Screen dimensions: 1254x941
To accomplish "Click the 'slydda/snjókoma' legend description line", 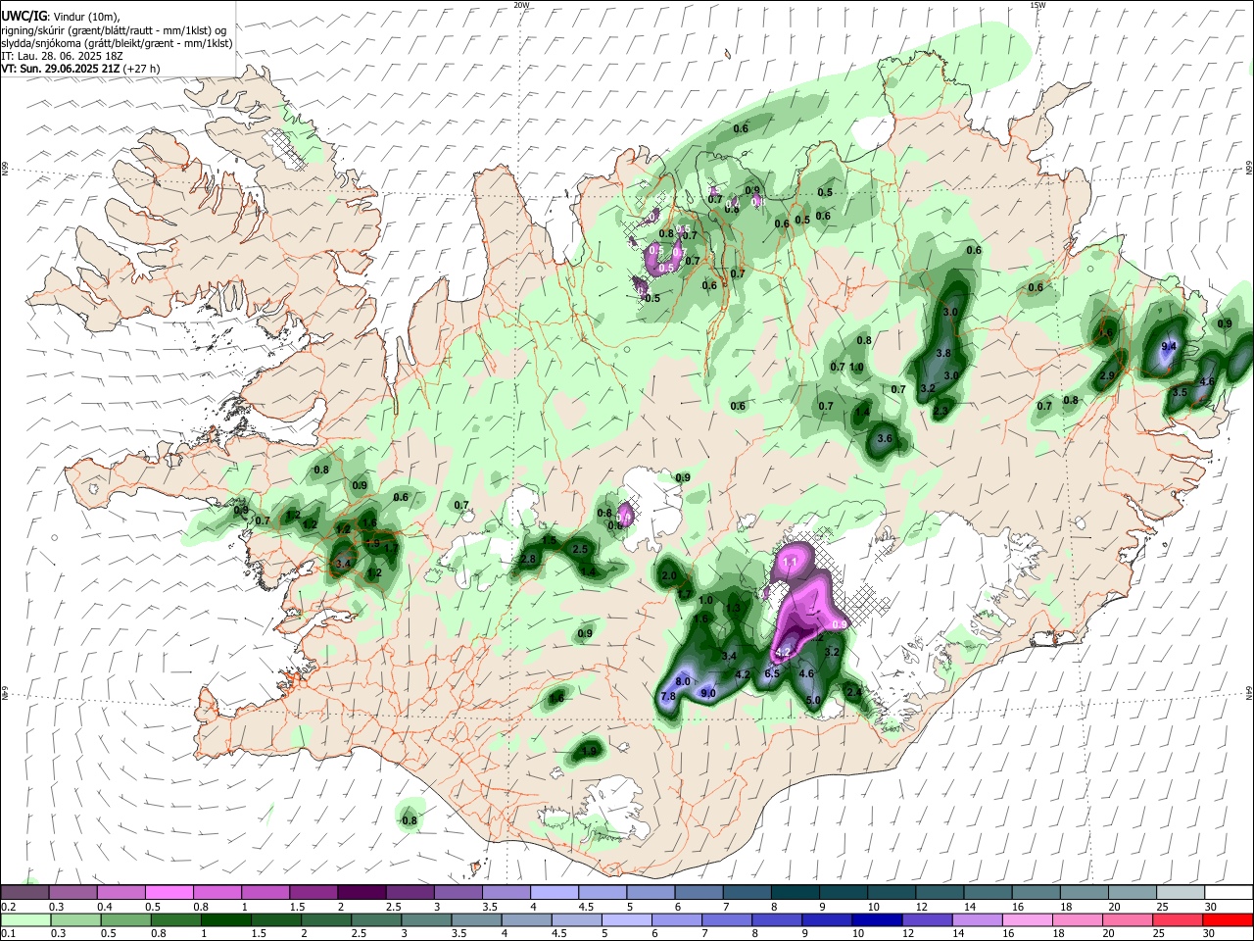I will tap(117, 43).
